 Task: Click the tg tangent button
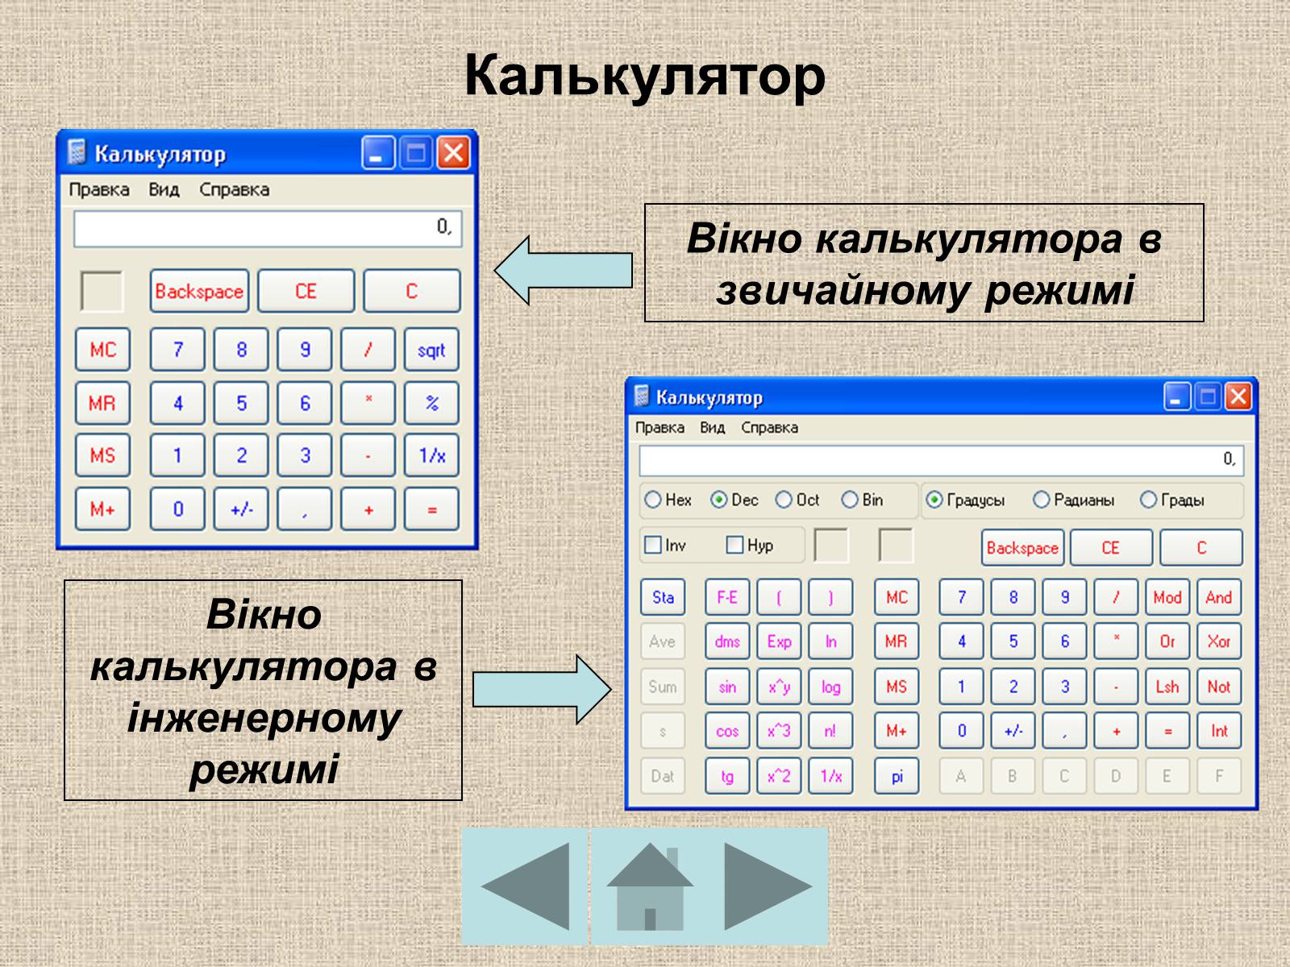(727, 776)
